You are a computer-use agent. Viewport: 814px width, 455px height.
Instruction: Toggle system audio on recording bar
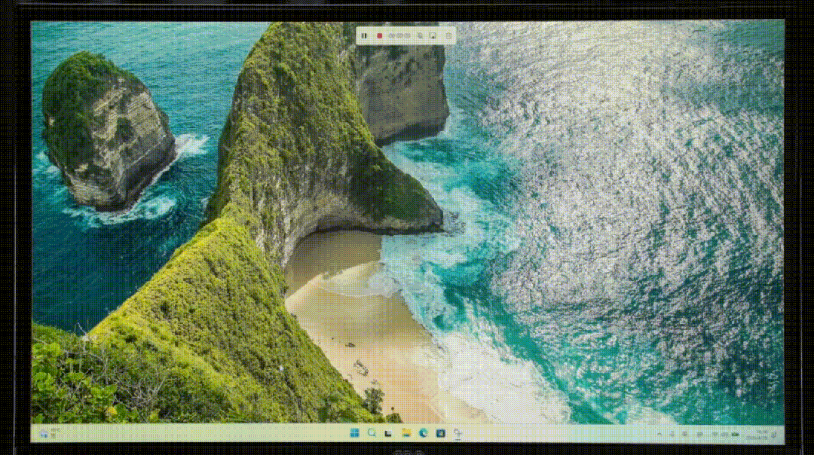click(x=433, y=36)
